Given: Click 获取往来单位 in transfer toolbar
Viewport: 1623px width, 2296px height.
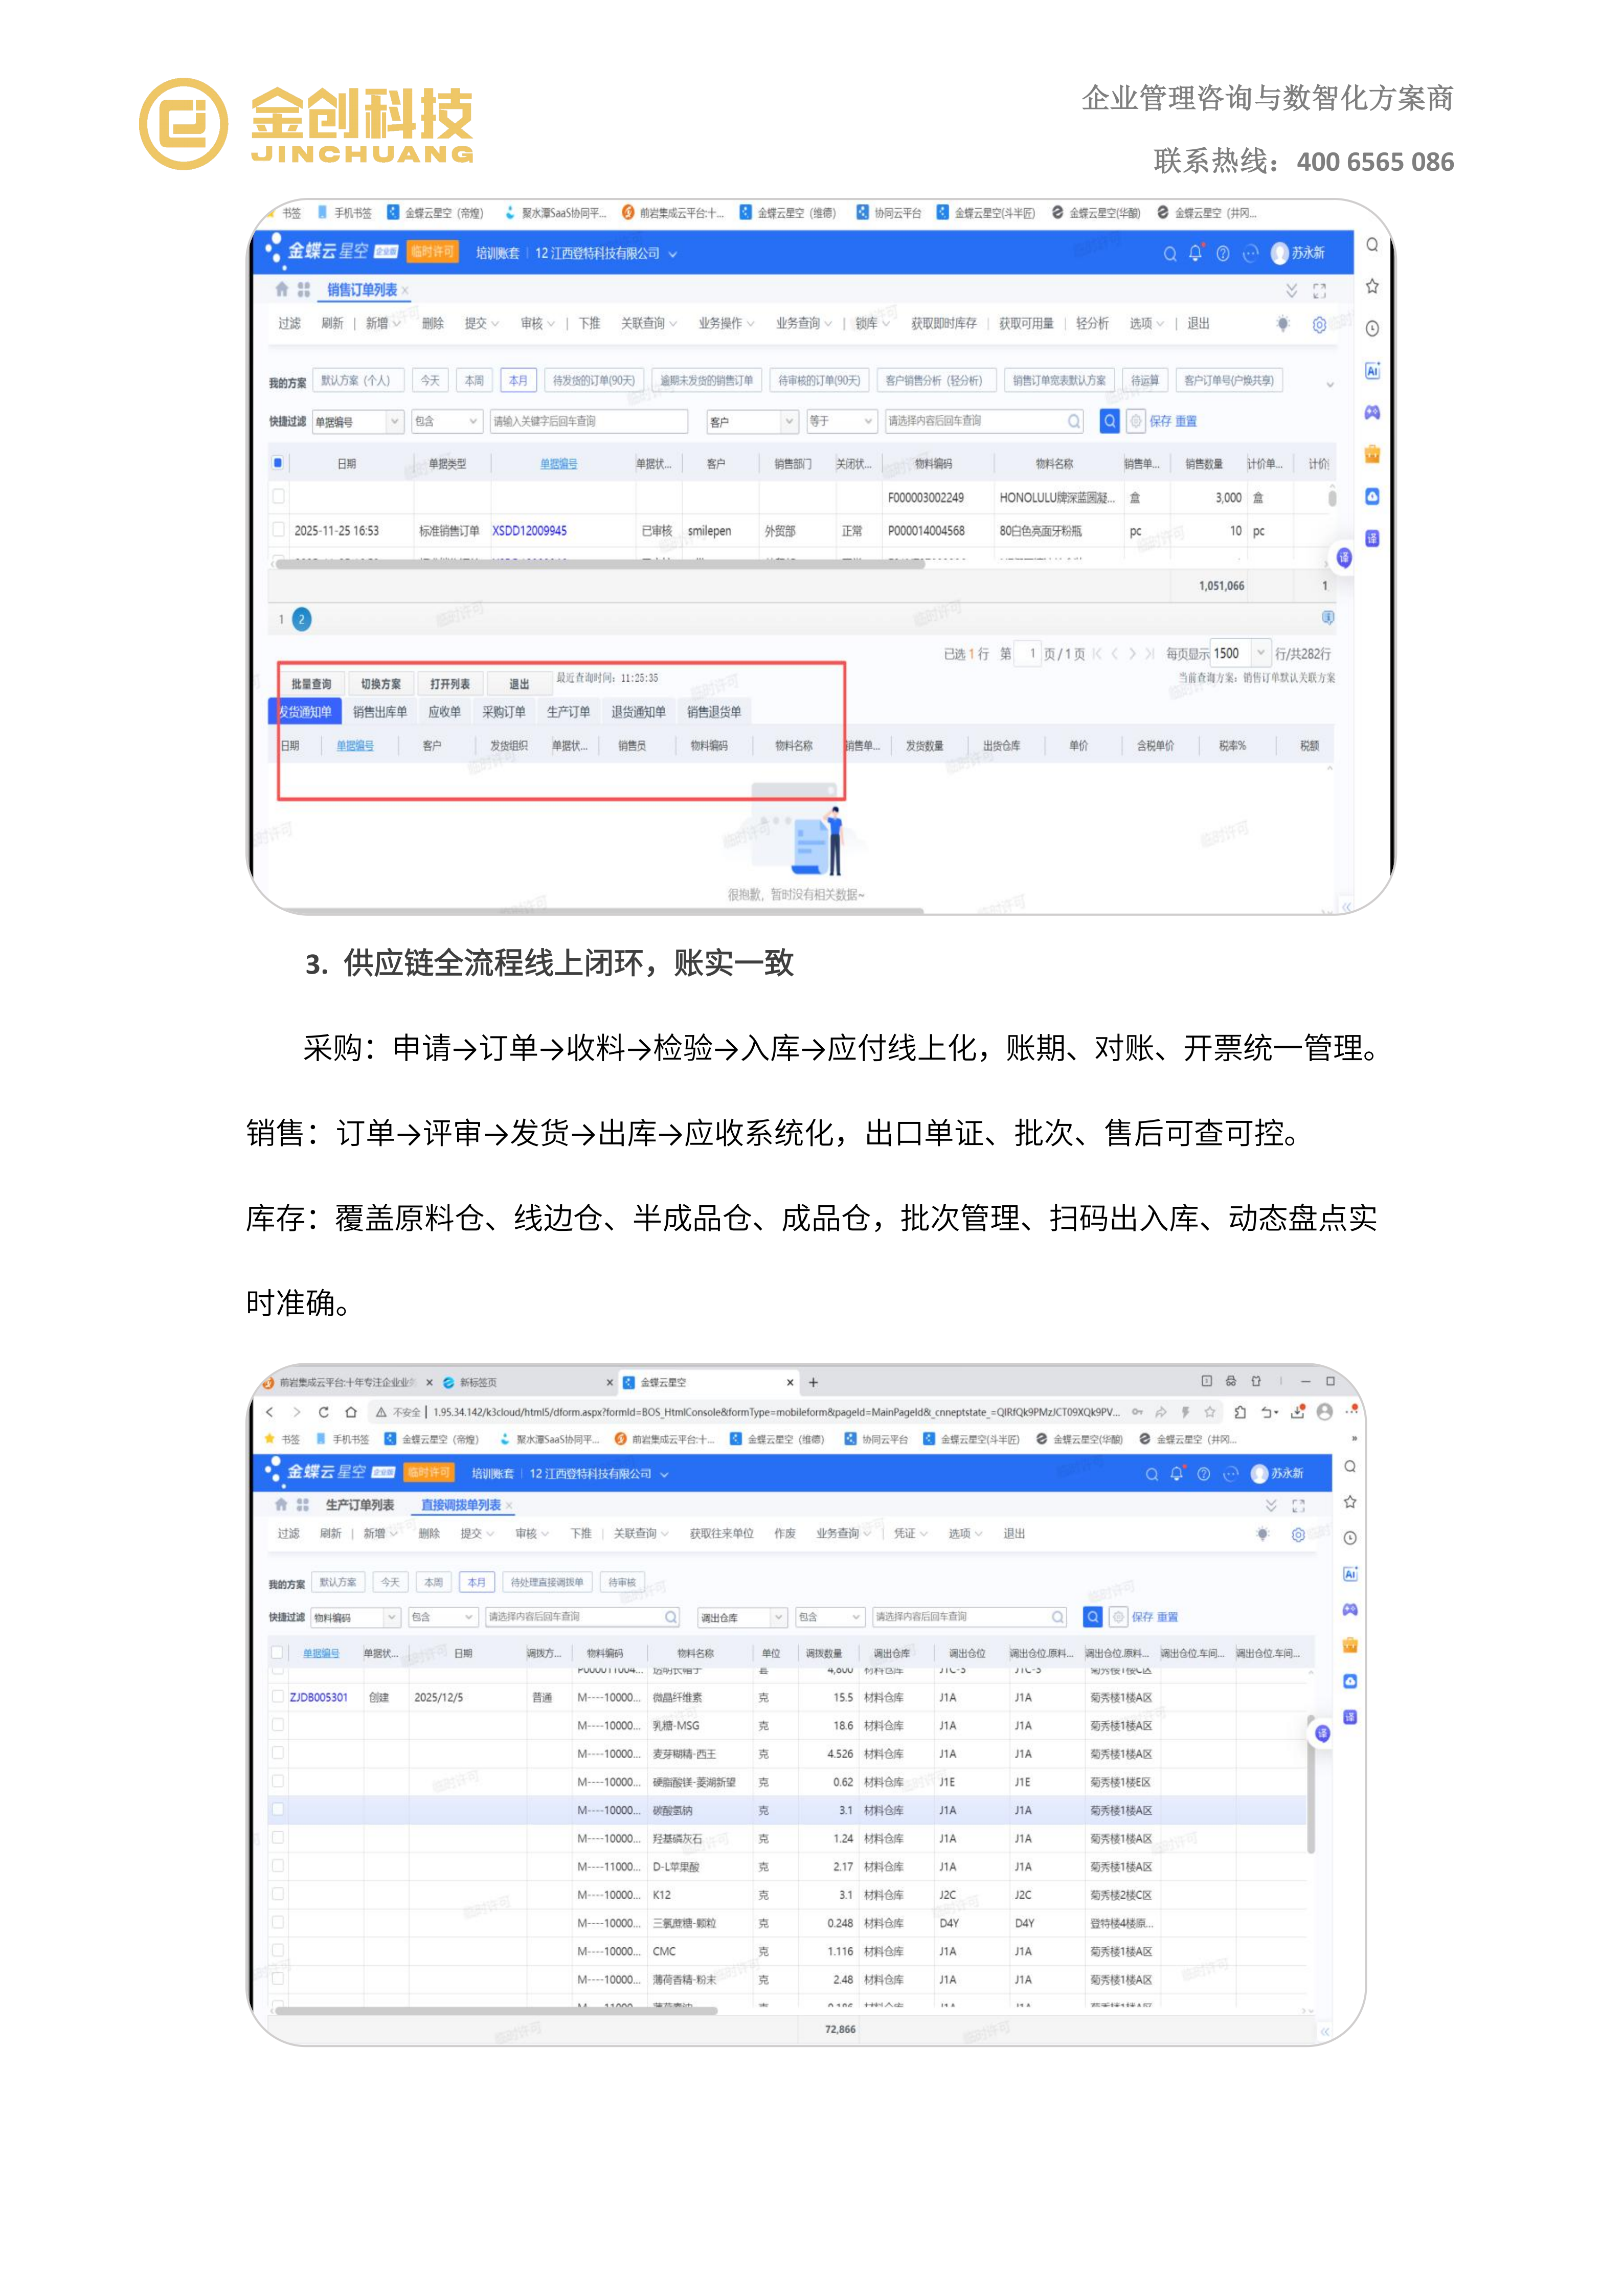Looking at the screenshot, I should pos(721,1533).
